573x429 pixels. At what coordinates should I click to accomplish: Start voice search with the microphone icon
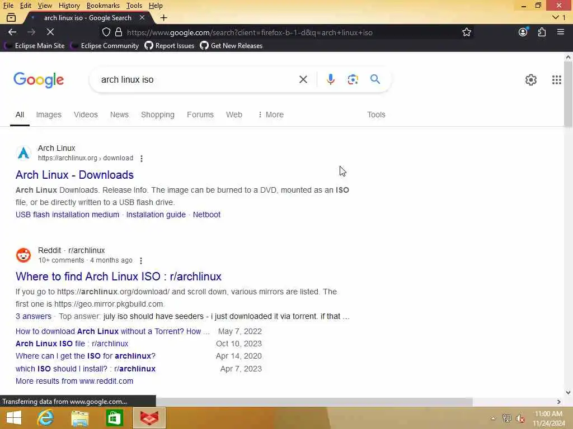(x=330, y=79)
